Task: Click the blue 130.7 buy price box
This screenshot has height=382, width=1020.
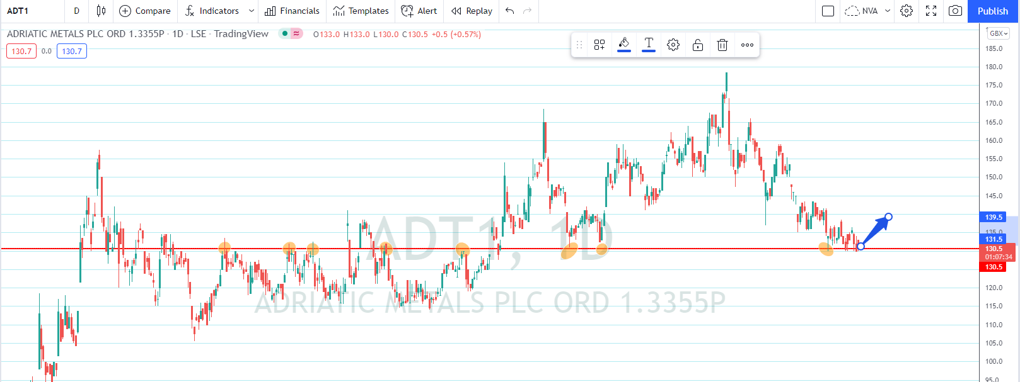Action: 72,52
